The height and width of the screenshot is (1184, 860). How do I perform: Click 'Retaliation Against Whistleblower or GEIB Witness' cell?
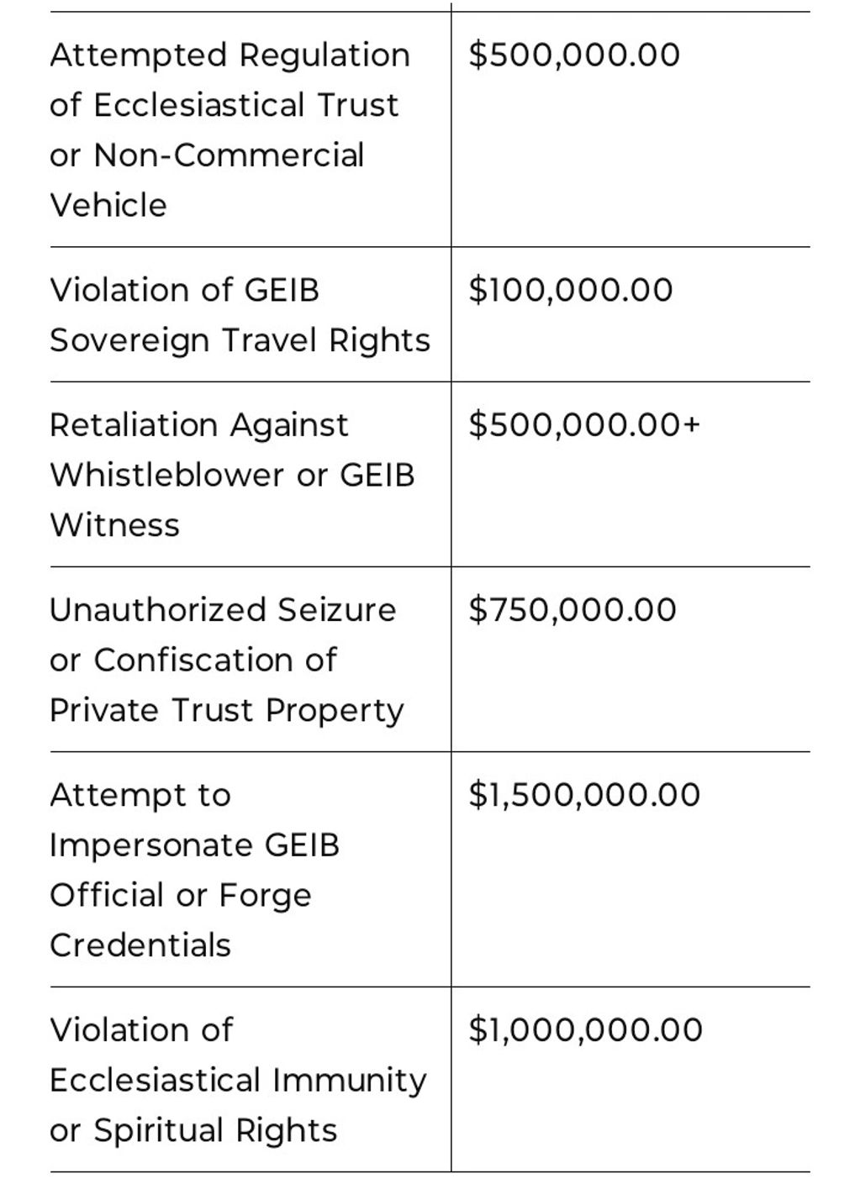[232, 475]
